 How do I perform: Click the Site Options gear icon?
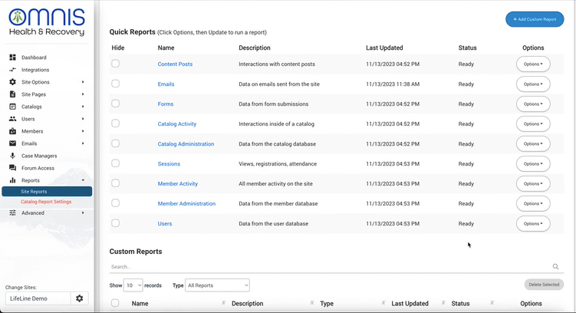(12, 82)
